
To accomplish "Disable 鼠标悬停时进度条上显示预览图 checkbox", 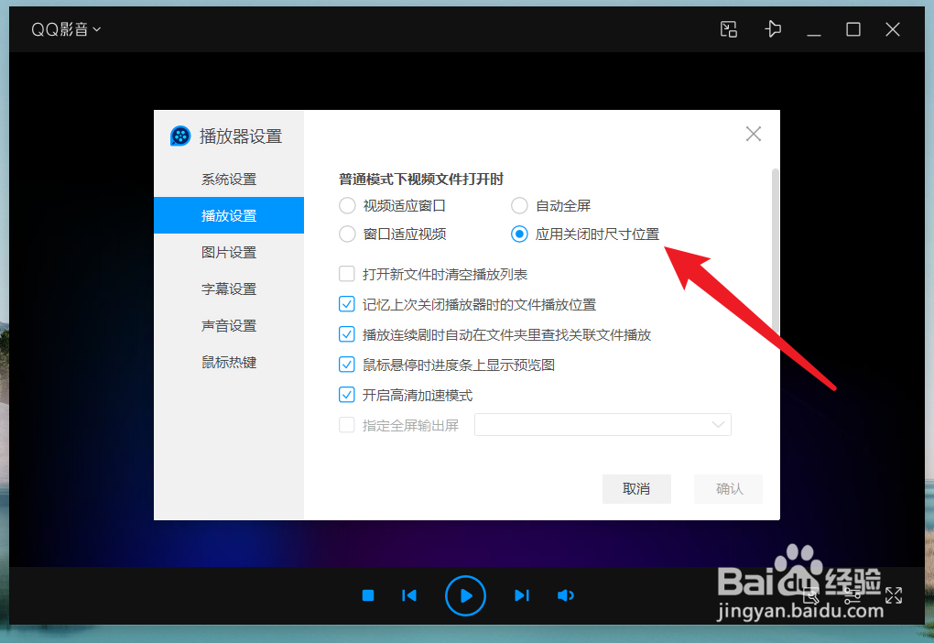I will click(347, 365).
